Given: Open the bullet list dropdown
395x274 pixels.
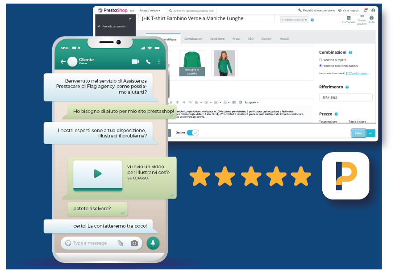Looking at the screenshot, I should pos(208,102).
